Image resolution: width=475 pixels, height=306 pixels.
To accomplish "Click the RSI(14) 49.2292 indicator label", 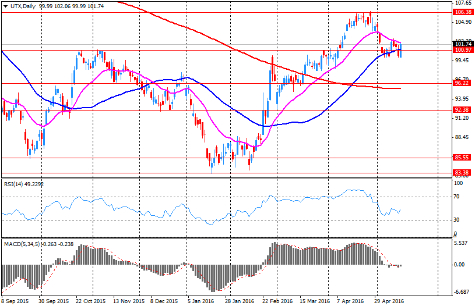I will (x=24, y=184).
